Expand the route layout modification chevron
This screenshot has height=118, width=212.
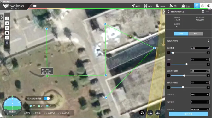[208, 41]
